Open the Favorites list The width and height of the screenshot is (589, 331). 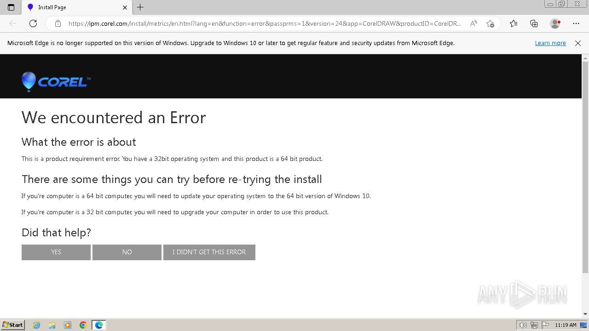click(x=514, y=23)
